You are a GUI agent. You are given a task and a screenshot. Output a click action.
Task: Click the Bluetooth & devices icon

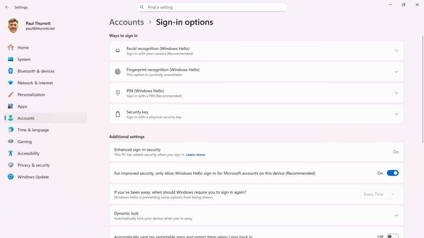tap(10, 71)
